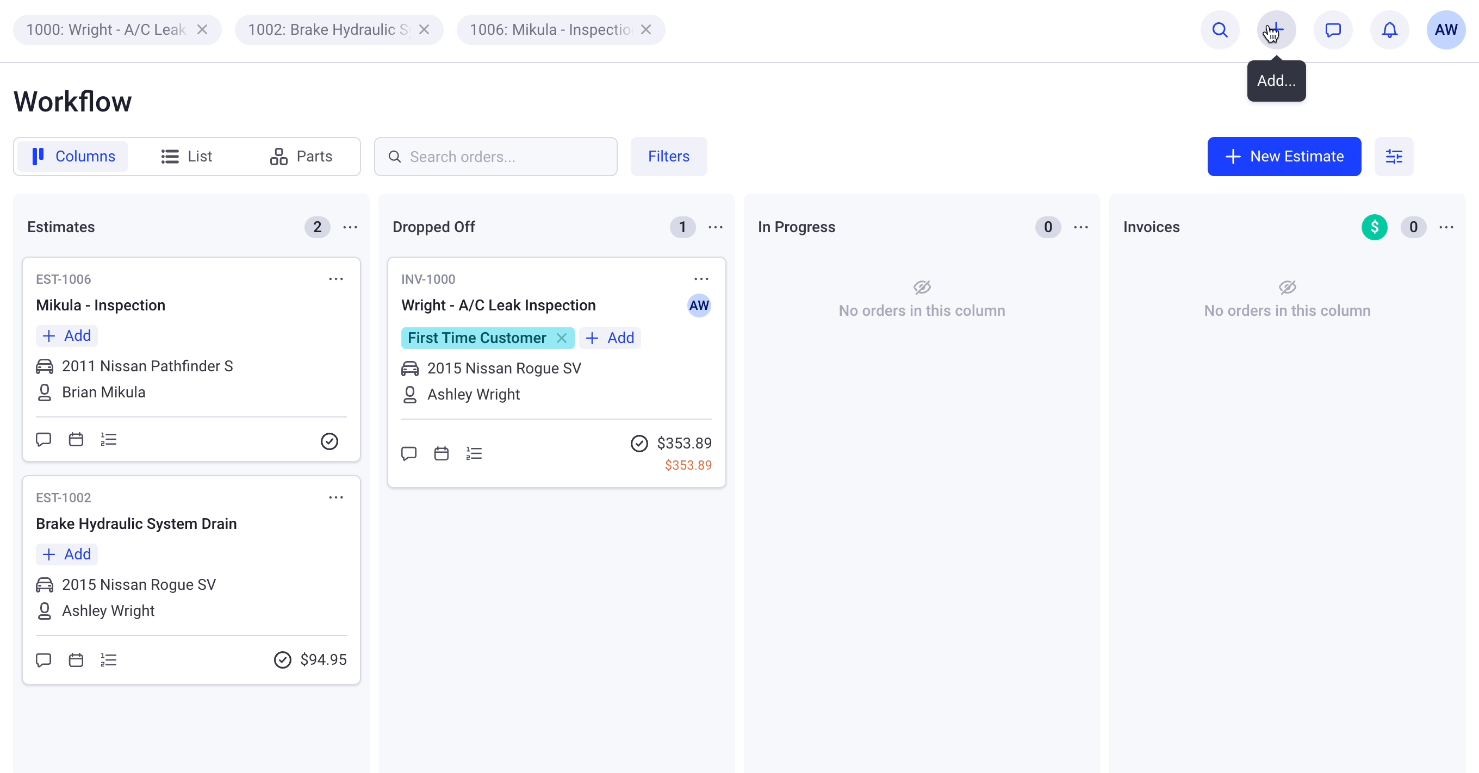Click customer name Brian Mikula
The width and height of the screenshot is (1479, 773).
[103, 392]
